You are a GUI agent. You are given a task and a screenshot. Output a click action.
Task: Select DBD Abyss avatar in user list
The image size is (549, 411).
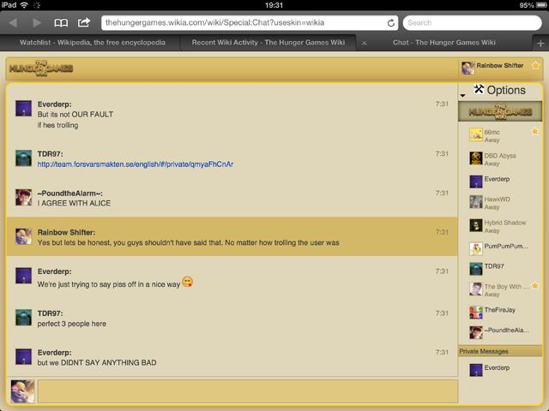[x=476, y=158]
